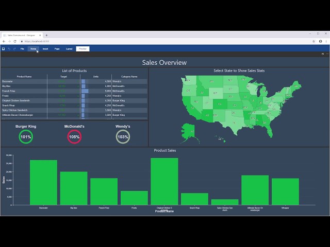Click the Snack Wrap bar in chart
Viewport: 330px width, 247px height.
[x=195, y=199]
